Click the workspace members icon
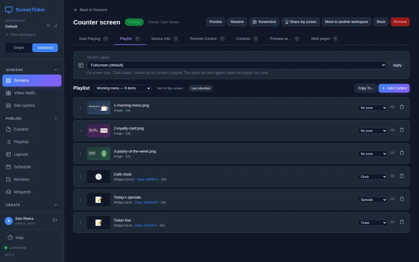The height and width of the screenshot is (262, 419). [48, 26]
